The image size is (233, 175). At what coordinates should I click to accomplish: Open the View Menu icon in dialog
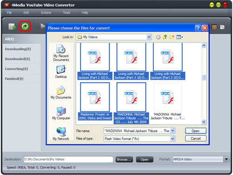179,37
